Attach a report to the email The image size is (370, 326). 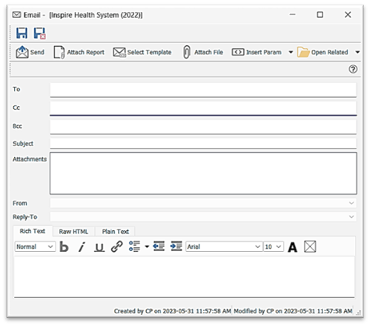pyautogui.click(x=79, y=52)
